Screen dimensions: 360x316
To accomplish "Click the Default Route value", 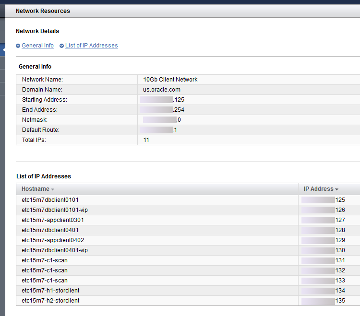I will 158,130.
